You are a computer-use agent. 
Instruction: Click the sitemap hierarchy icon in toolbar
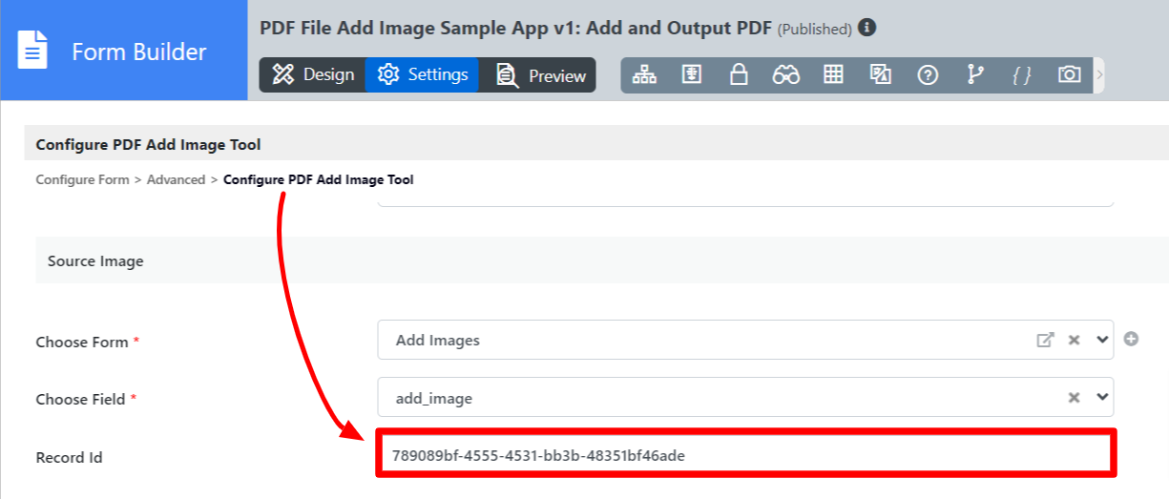pyautogui.click(x=645, y=74)
